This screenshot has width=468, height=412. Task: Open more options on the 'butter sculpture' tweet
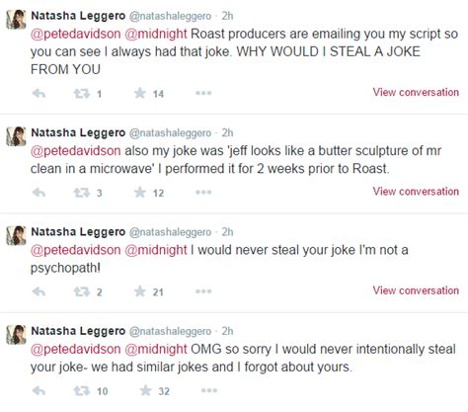tap(203, 192)
